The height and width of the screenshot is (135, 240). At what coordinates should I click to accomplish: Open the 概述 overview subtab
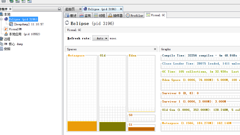[x=71, y=15]
